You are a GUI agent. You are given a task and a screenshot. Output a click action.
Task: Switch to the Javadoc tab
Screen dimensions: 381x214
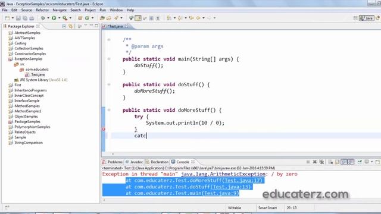(134, 162)
